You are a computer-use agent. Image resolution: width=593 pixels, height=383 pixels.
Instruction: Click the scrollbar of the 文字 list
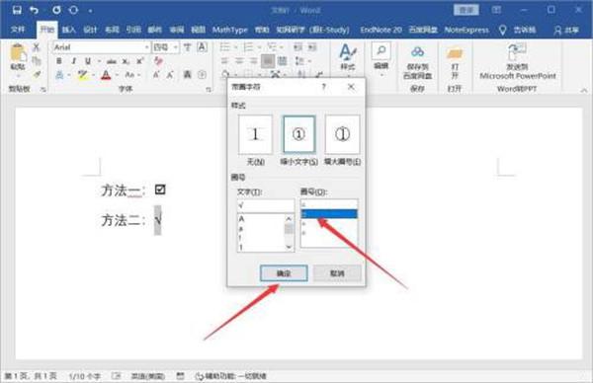pyautogui.click(x=289, y=233)
